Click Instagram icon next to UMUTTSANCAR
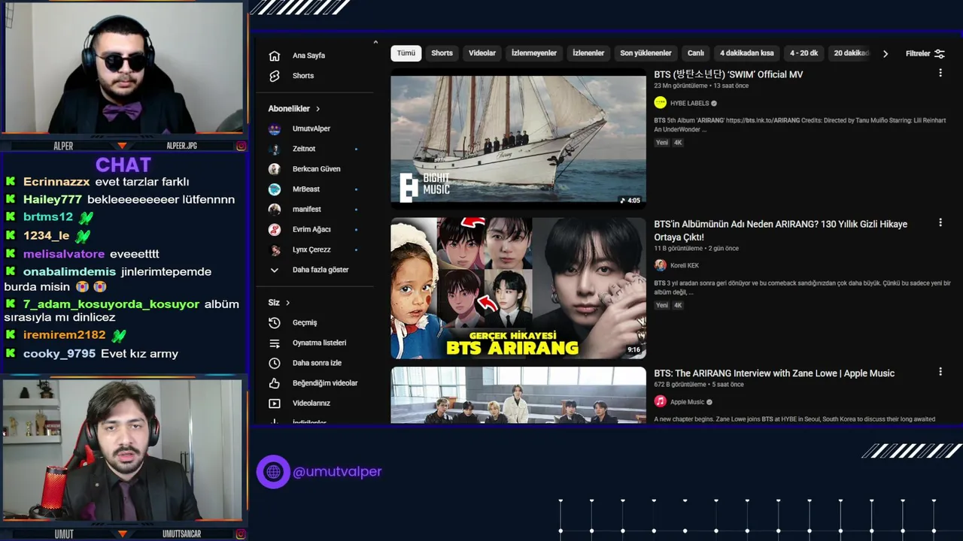 pyautogui.click(x=242, y=534)
